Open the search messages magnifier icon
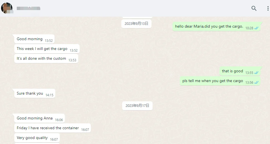Screen dimensions: 270x144 pyautogui.click(x=254, y=8)
